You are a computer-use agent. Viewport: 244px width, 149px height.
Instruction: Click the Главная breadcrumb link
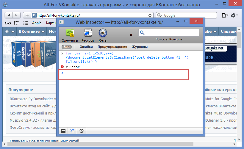pos(17,141)
